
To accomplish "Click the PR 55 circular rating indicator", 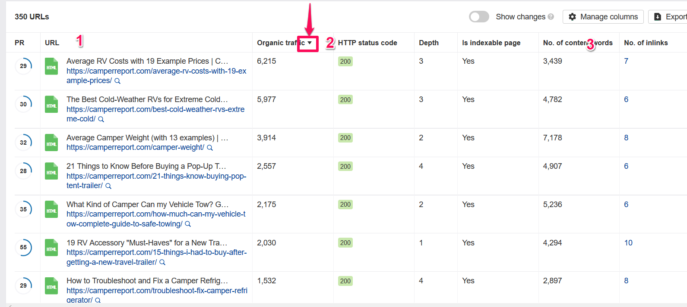I will pos(23,248).
